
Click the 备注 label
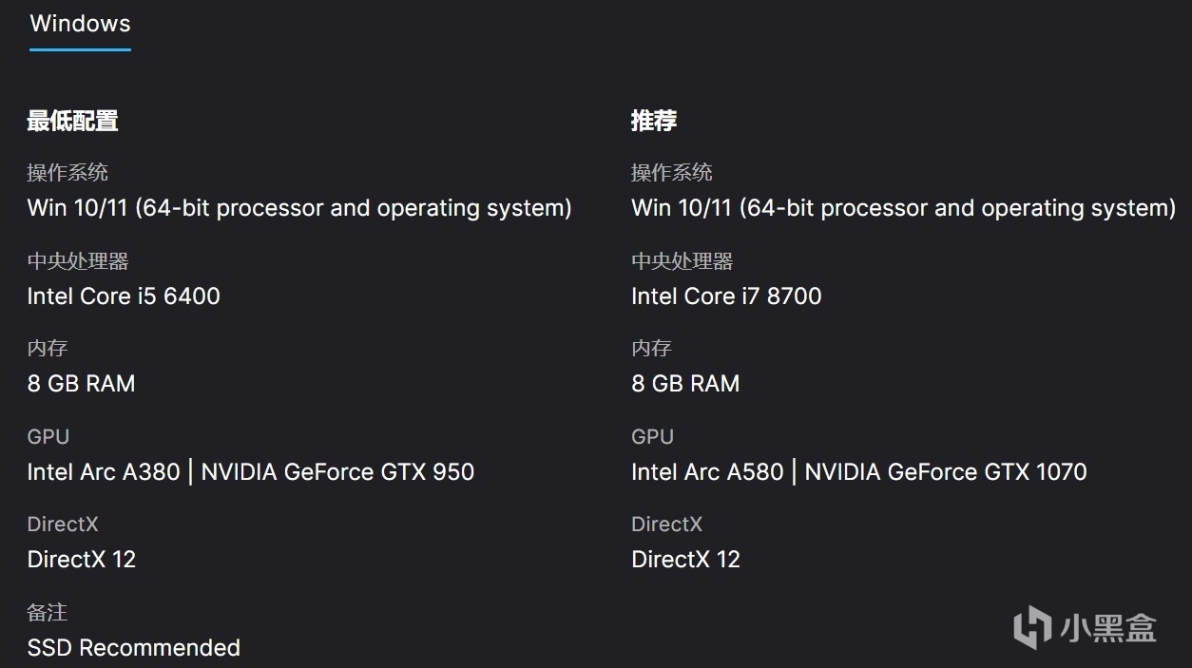click(x=48, y=612)
